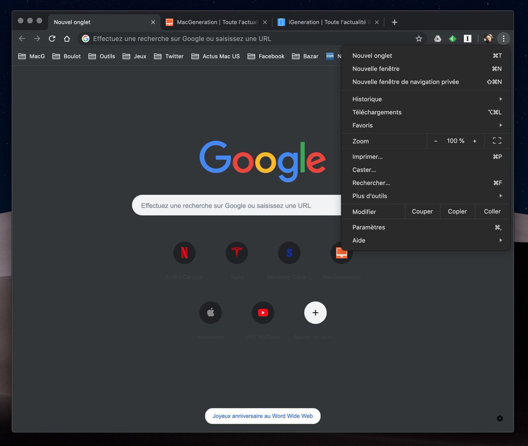This screenshot has height=446, width=528.
Task: Click the Coller button
Action: pos(492,212)
